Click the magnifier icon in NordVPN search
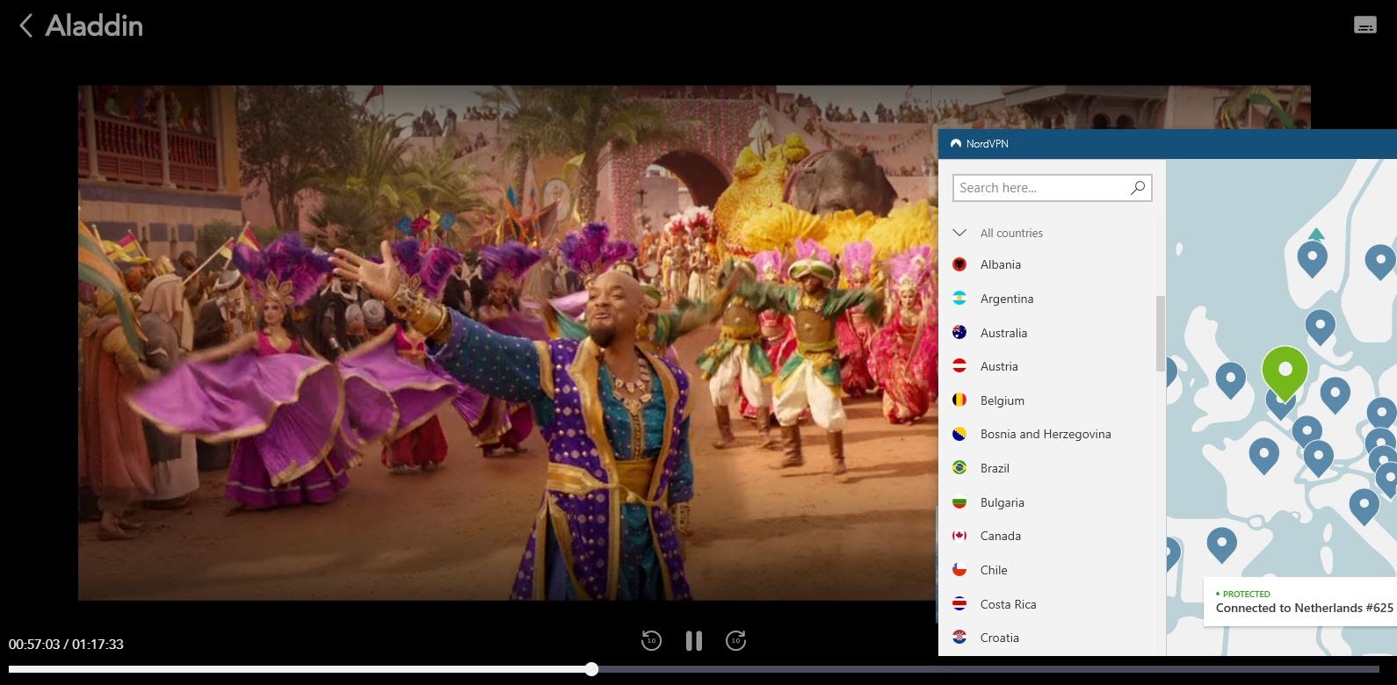Screen dimensions: 1397x685 1138,187
